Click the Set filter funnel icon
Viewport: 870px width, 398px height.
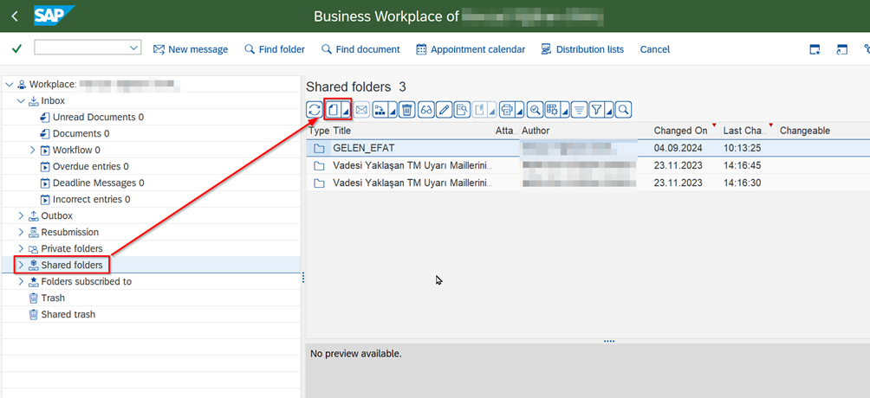click(x=596, y=110)
